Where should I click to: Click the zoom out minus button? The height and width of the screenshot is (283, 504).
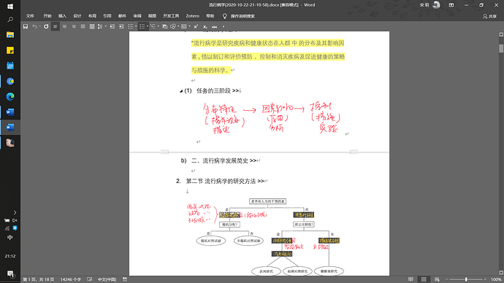[x=446, y=279]
